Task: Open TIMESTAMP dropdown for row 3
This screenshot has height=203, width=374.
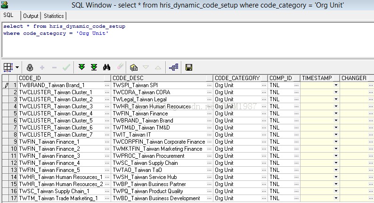Action: click(x=336, y=99)
